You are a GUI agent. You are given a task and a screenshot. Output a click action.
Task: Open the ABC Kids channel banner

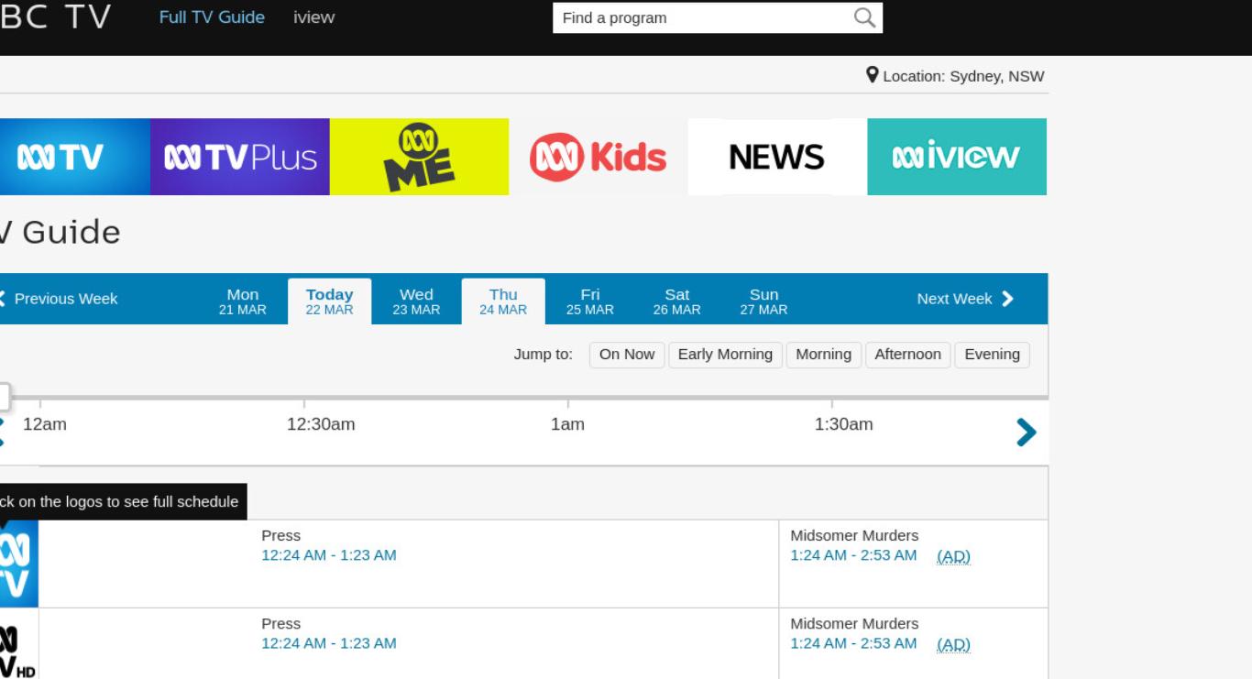tap(599, 157)
